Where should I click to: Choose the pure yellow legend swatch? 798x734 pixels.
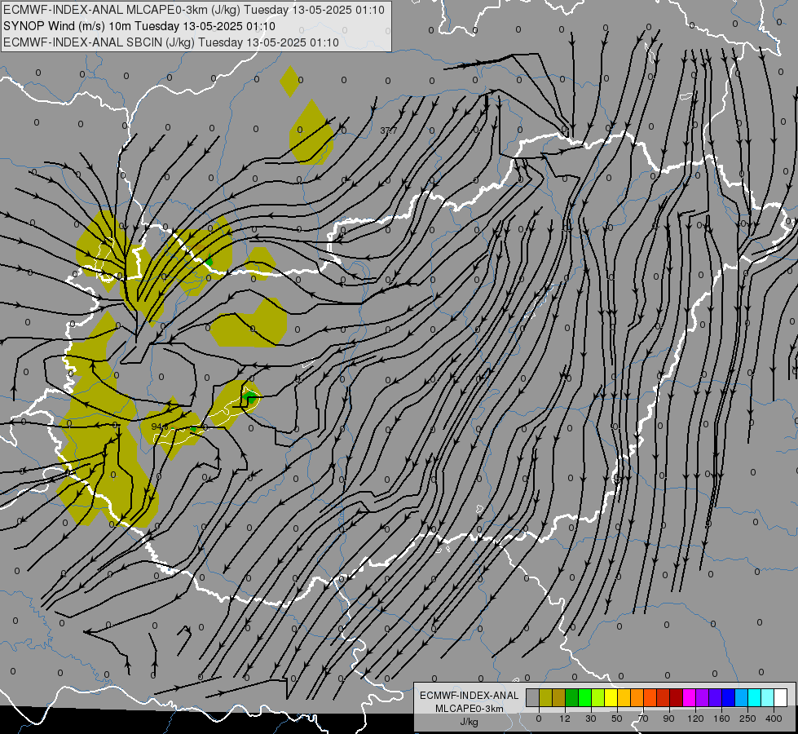pyautogui.click(x=611, y=698)
